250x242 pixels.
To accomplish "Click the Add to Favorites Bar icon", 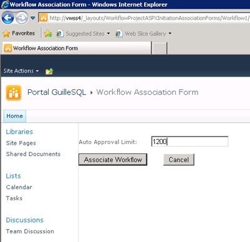I will click(x=48, y=33).
